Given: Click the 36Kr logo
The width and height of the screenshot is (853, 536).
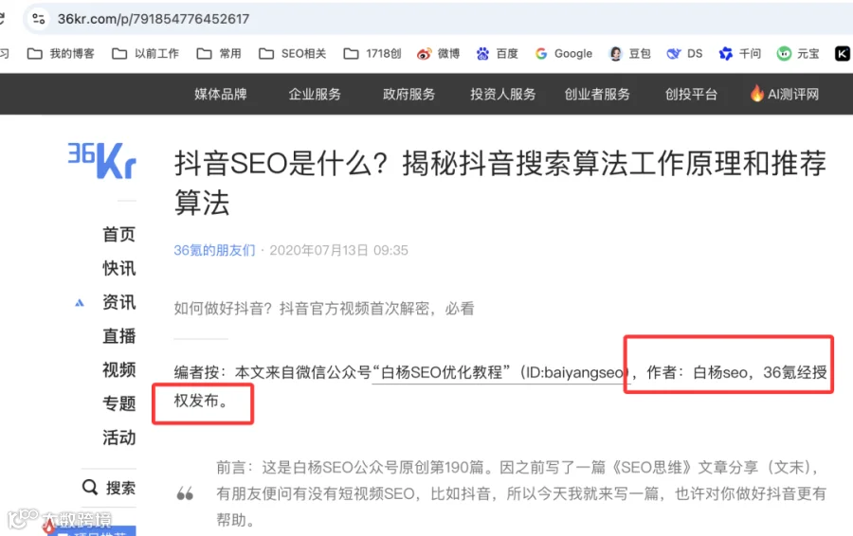Looking at the screenshot, I should (x=101, y=160).
